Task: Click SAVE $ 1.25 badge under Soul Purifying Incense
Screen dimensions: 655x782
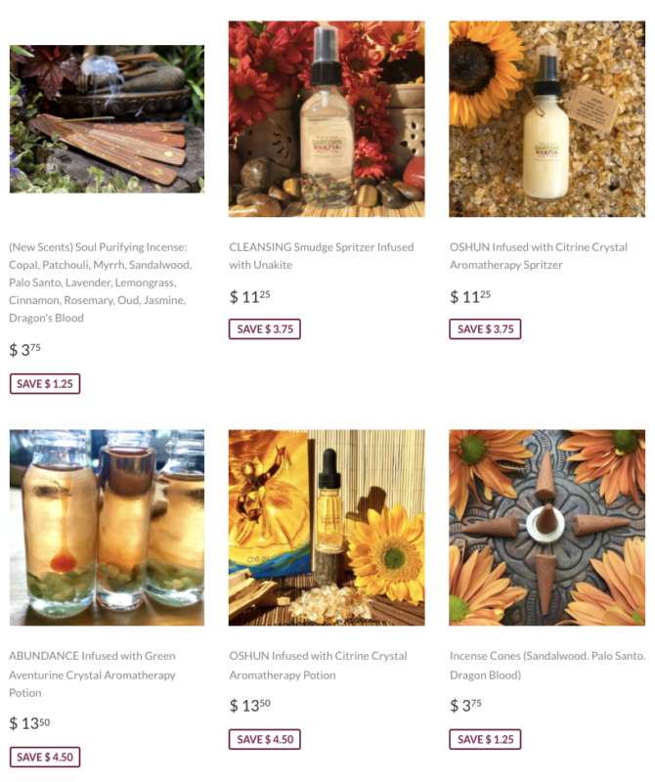Action: tap(45, 383)
